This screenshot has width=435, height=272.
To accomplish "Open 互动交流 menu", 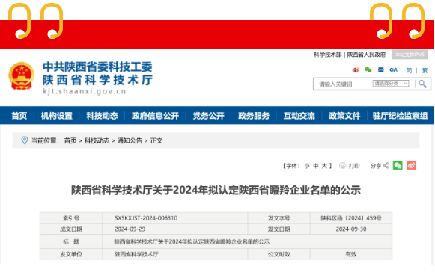I will coord(299,116).
